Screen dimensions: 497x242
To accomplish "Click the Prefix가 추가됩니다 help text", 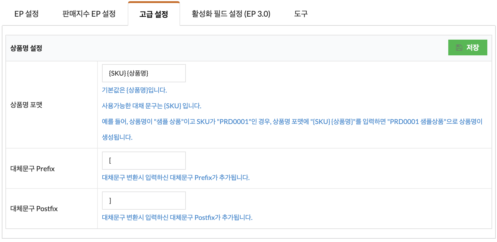I will 176,178.
